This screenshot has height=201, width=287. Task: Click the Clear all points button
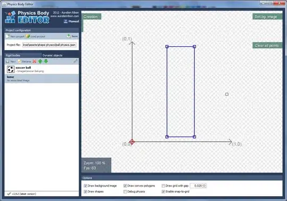(x=267, y=45)
